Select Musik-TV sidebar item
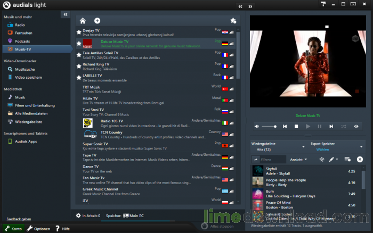 click(x=37, y=49)
